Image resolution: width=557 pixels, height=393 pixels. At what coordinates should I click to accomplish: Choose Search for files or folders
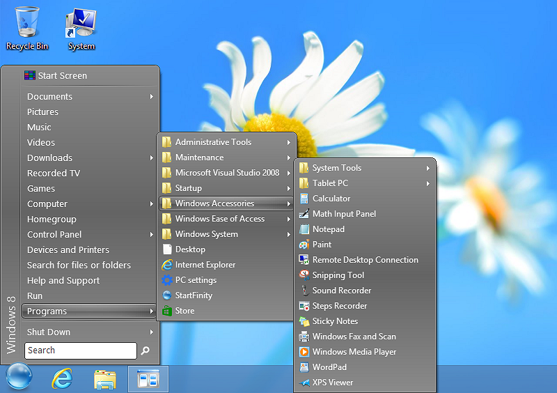click(89, 265)
